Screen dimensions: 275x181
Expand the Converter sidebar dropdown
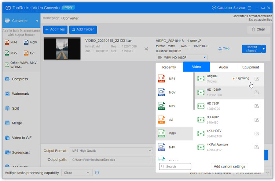tap(37, 21)
